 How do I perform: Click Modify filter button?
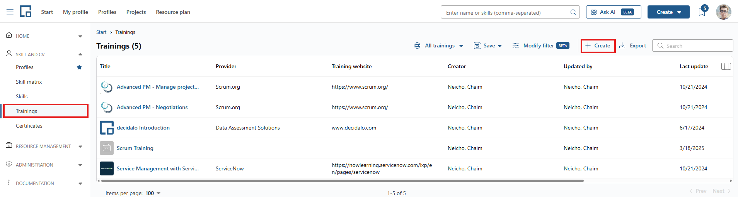(541, 45)
